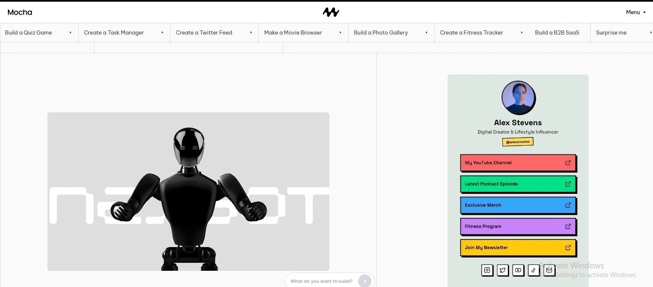Screen dimensions: 653x287
Task: Expand the Menu dropdown
Action: tap(636, 12)
